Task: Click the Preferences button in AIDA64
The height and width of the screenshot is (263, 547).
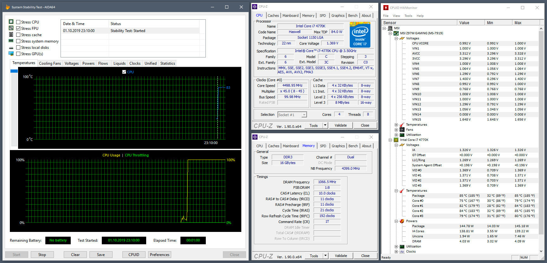Action: 160,255
